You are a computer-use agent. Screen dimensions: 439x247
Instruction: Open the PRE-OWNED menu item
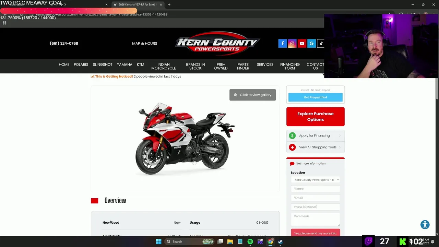click(x=221, y=66)
